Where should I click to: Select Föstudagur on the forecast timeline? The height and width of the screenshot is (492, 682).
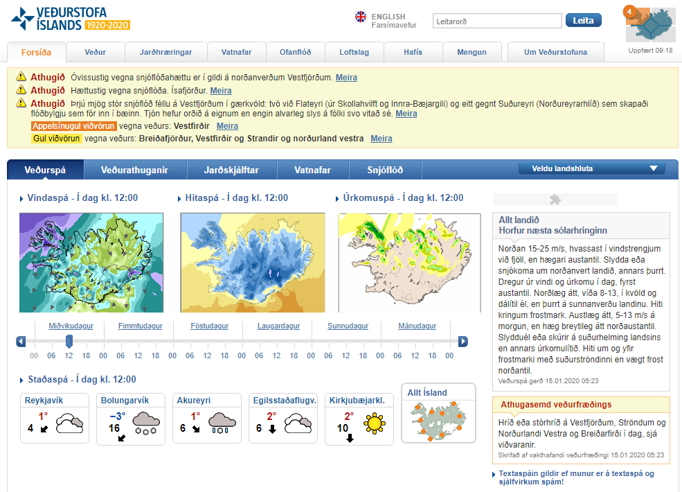click(209, 326)
